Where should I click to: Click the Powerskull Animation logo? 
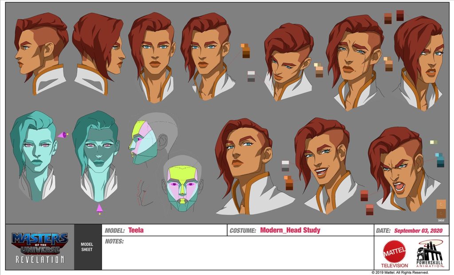(428, 254)
